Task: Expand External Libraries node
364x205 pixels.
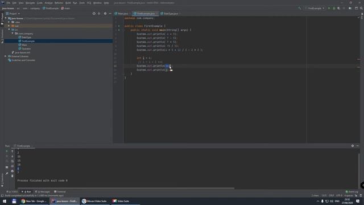Action: click(6, 56)
